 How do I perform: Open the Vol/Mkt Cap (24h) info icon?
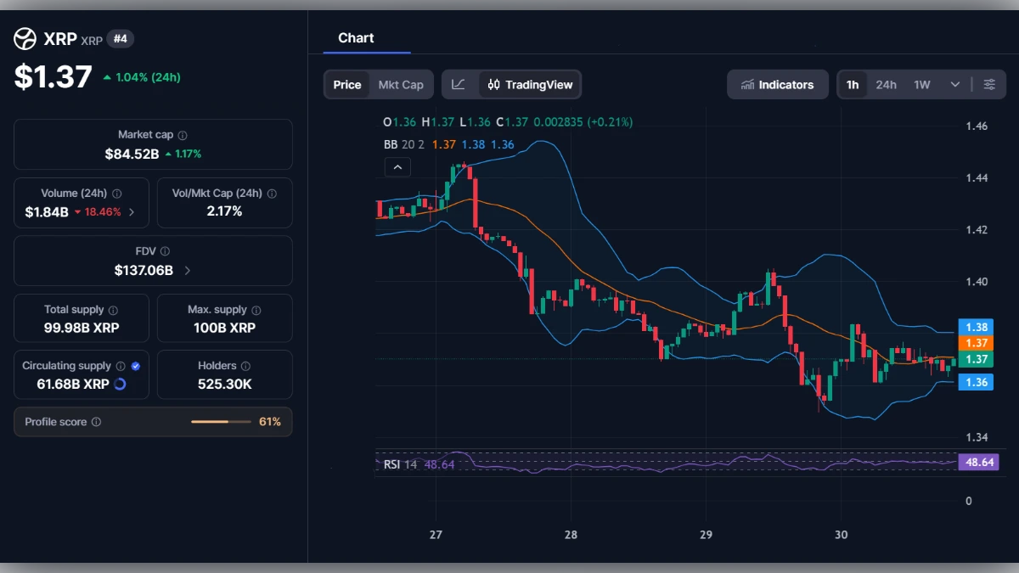271,194
